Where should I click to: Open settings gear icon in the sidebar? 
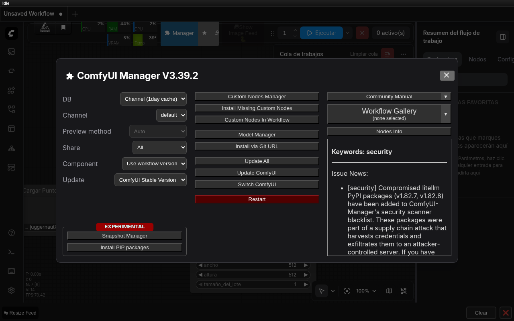point(11,290)
